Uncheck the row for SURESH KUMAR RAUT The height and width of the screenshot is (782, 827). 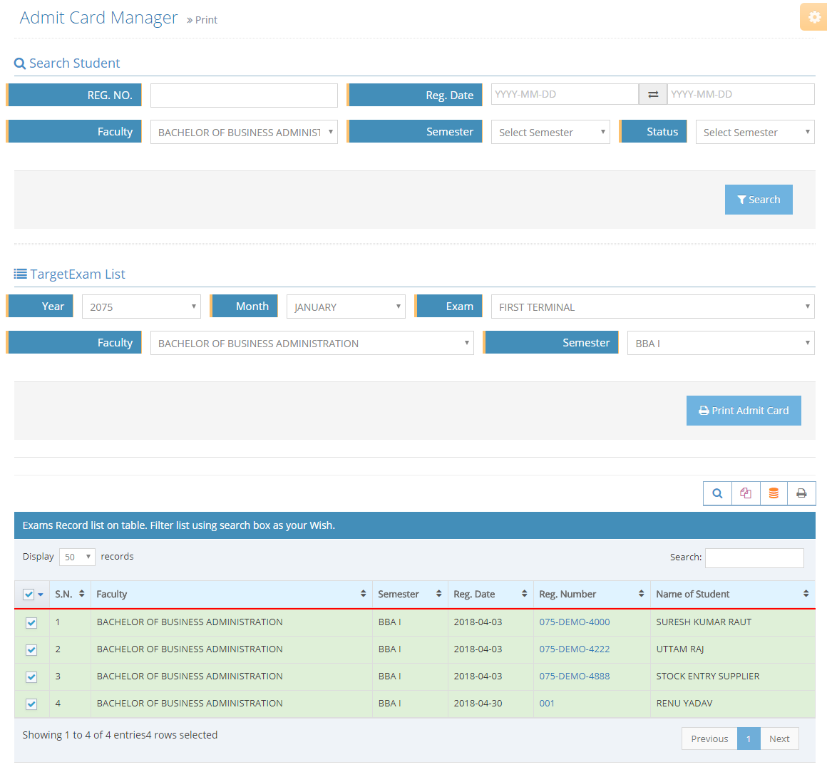[31, 623]
